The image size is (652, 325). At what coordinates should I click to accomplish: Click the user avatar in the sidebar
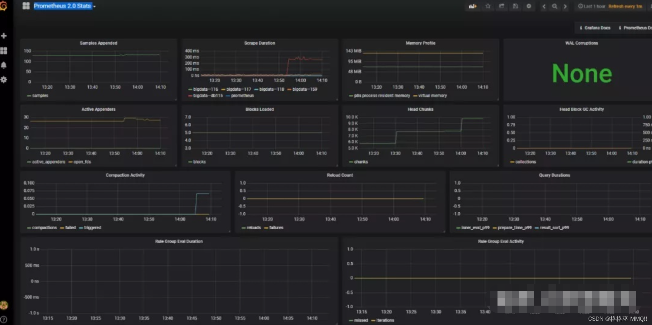tap(4, 305)
